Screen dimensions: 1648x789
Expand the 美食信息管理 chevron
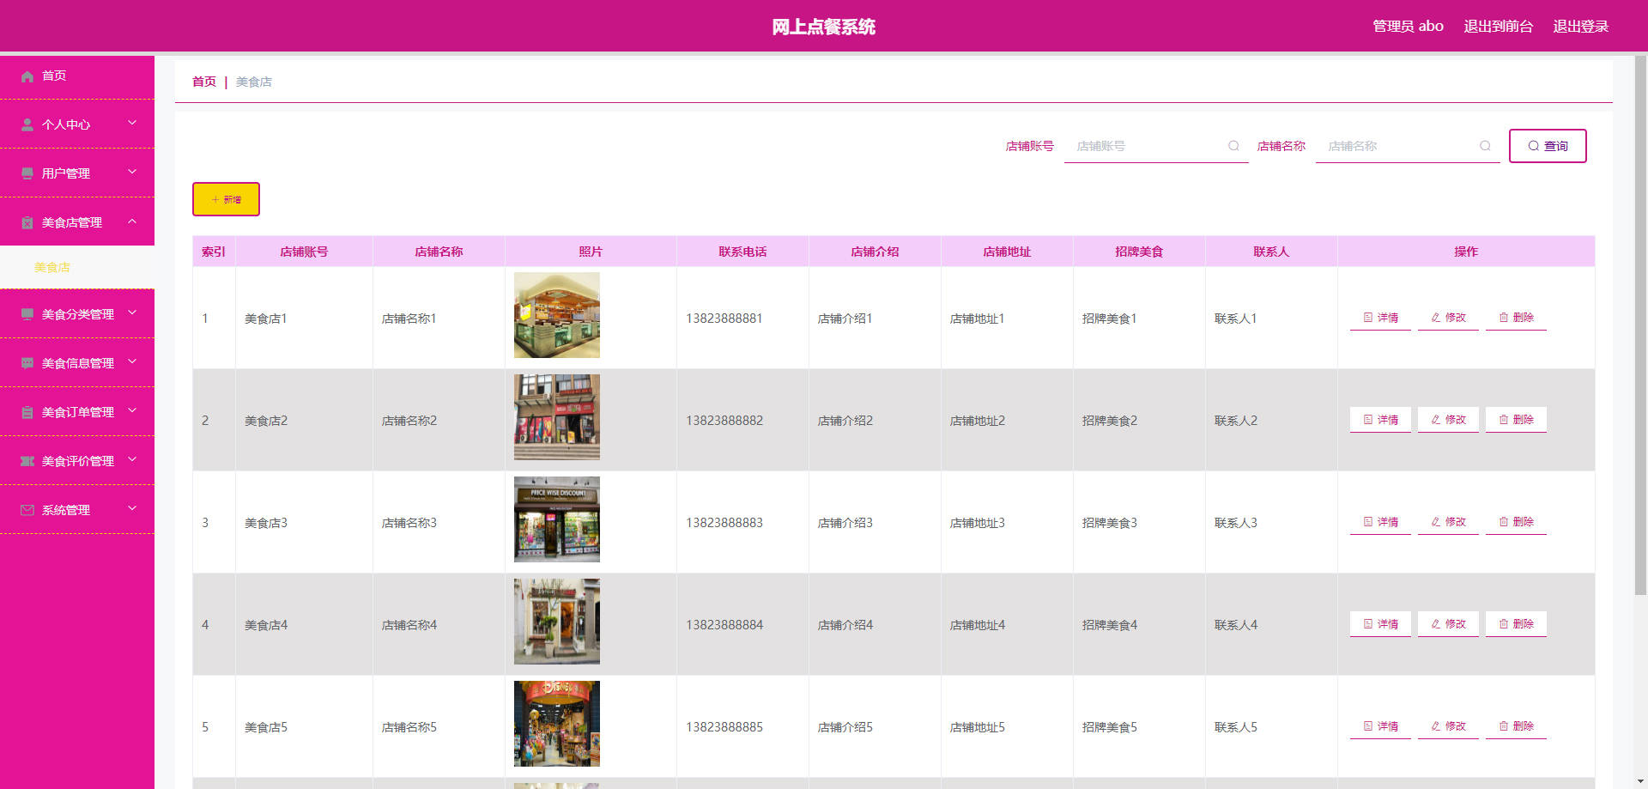(132, 361)
